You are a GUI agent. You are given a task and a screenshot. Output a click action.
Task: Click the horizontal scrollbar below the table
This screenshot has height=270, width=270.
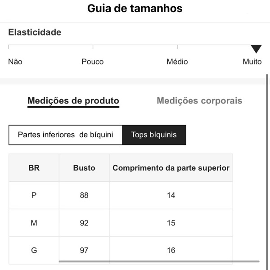point(159,261)
